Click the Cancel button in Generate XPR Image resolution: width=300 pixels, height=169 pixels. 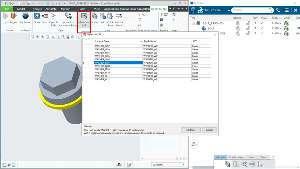[x=209, y=130]
